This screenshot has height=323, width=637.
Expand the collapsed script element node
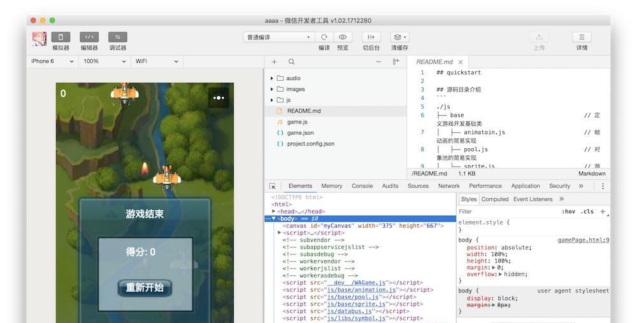tap(279, 233)
